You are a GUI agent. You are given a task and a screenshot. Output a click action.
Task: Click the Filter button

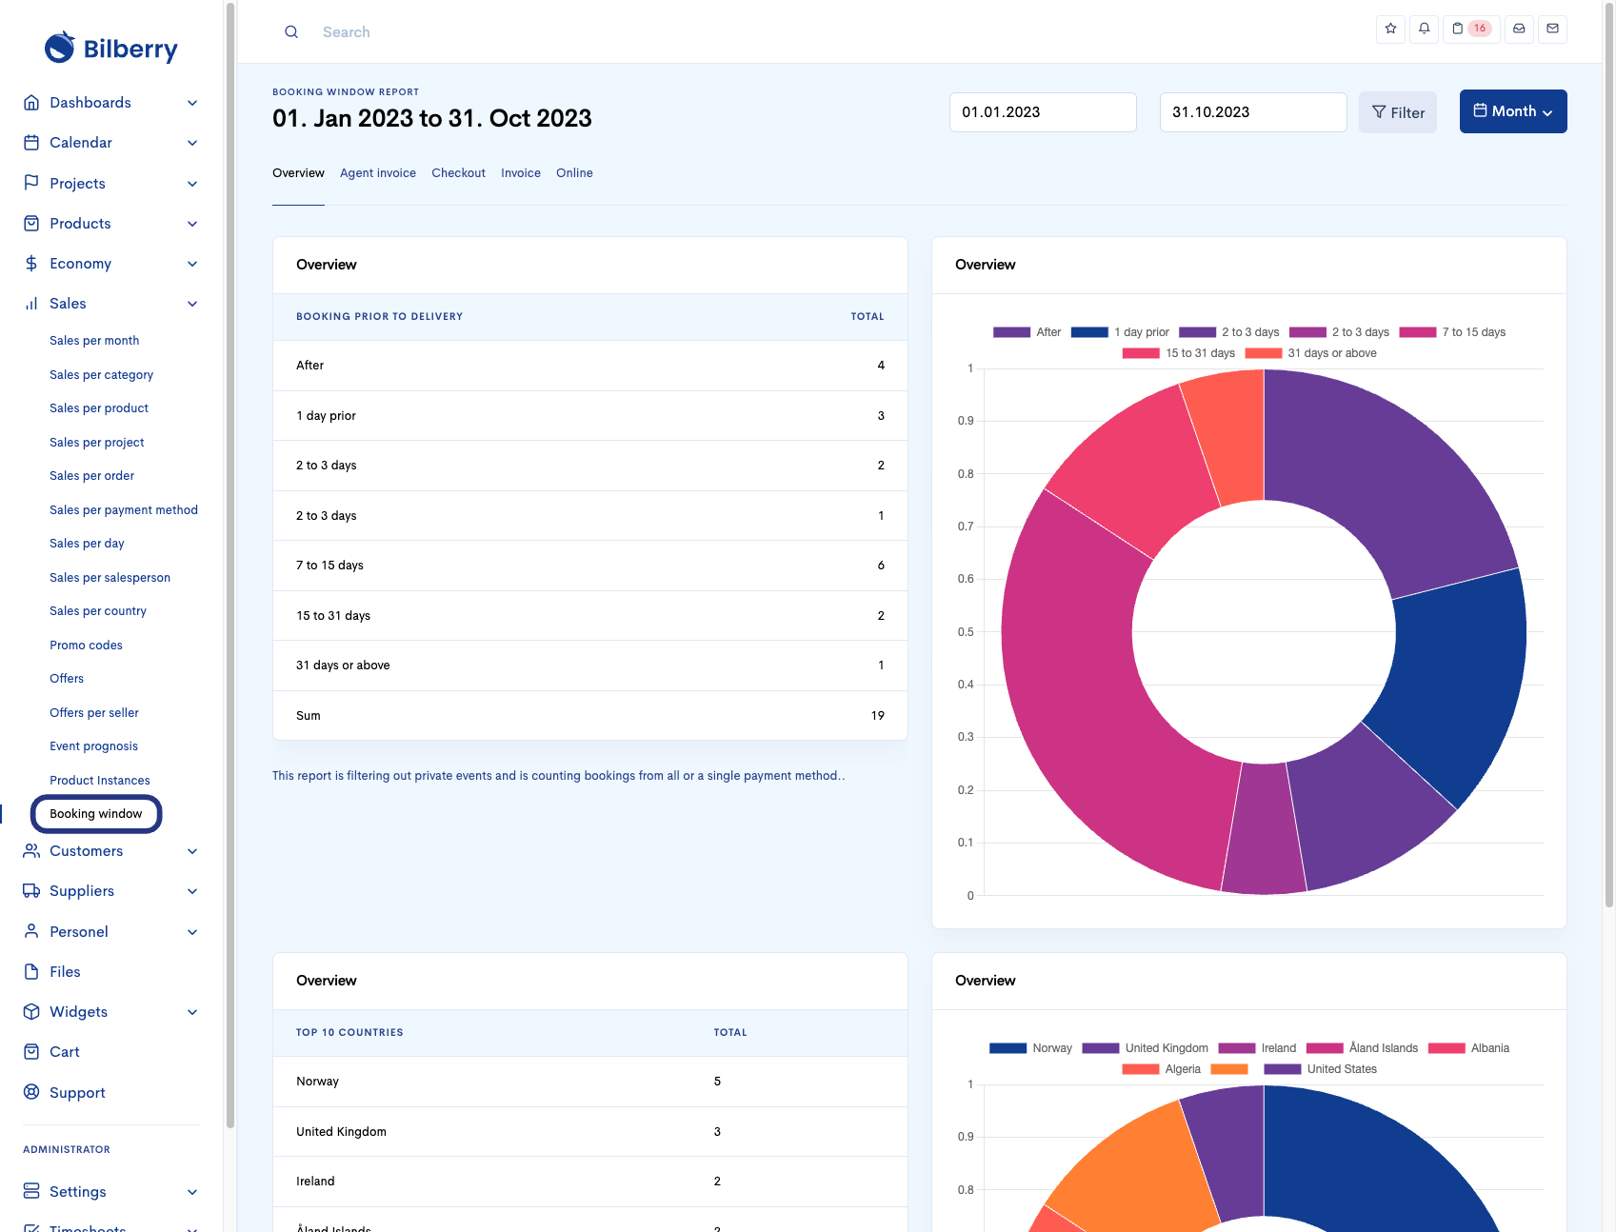point(1398,112)
